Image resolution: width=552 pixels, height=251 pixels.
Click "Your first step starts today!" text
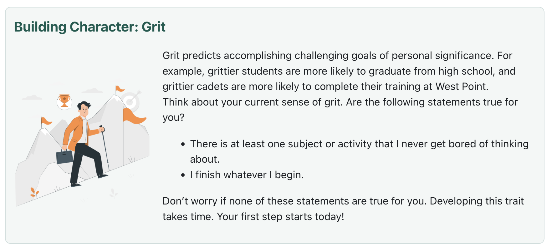coord(280,217)
